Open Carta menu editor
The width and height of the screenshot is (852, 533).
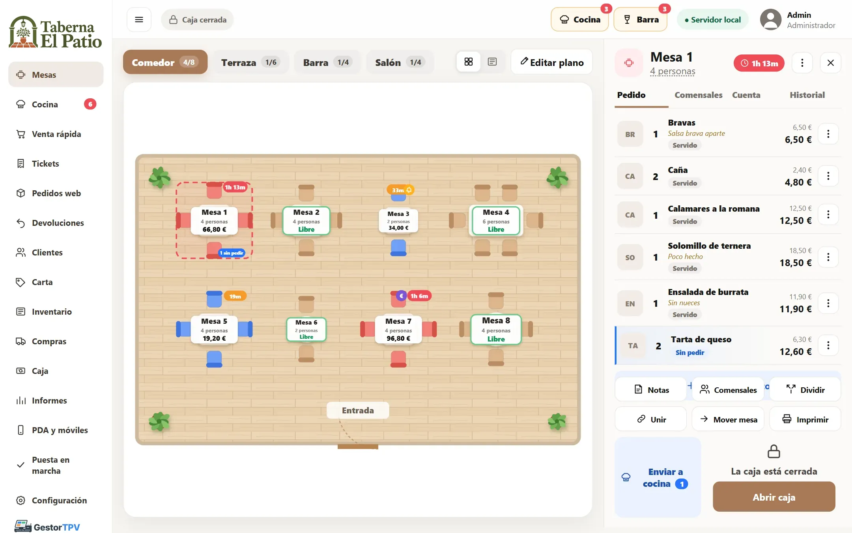(x=56, y=282)
